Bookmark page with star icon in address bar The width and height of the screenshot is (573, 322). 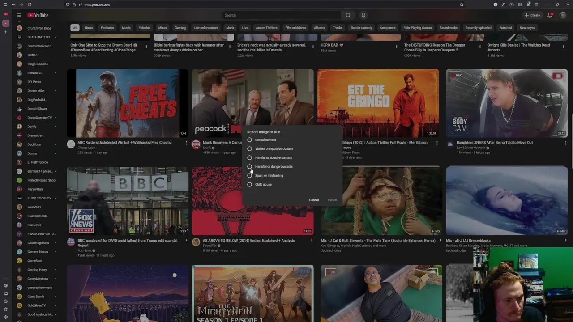[x=462, y=4]
